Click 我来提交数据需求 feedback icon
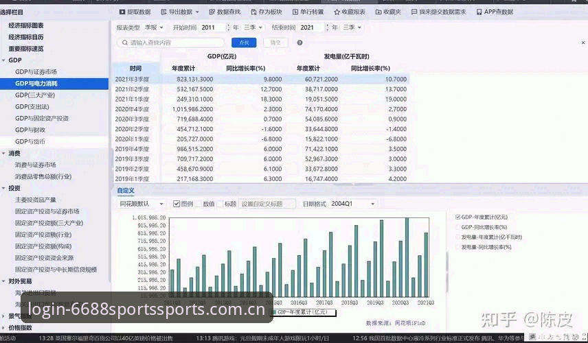 (414, 12)
